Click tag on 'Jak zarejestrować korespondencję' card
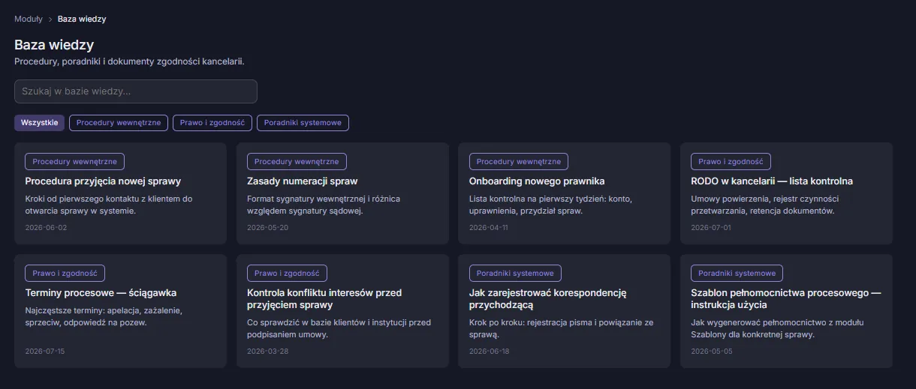 [515, 273]
